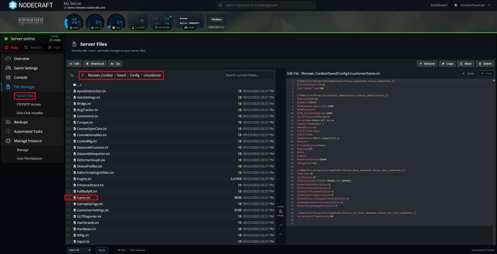Tick the Bridge.ini checkbox
This screenshot has height=254, width=497.
click(69, 104)
